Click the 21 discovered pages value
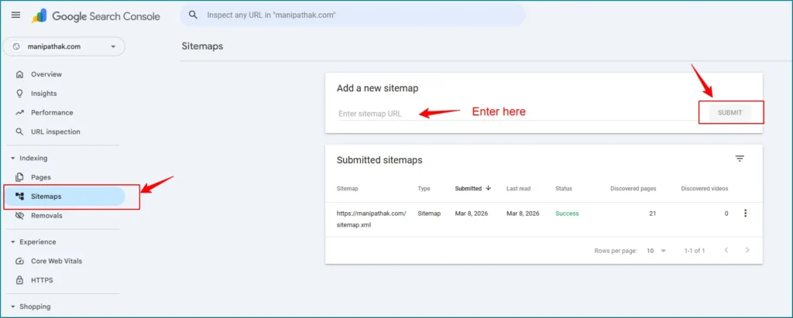This screenshot has height=318, width=793. point(652,214)
